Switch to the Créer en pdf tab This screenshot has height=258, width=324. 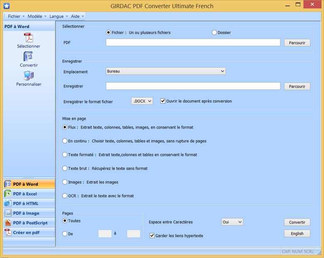[29, 232]
